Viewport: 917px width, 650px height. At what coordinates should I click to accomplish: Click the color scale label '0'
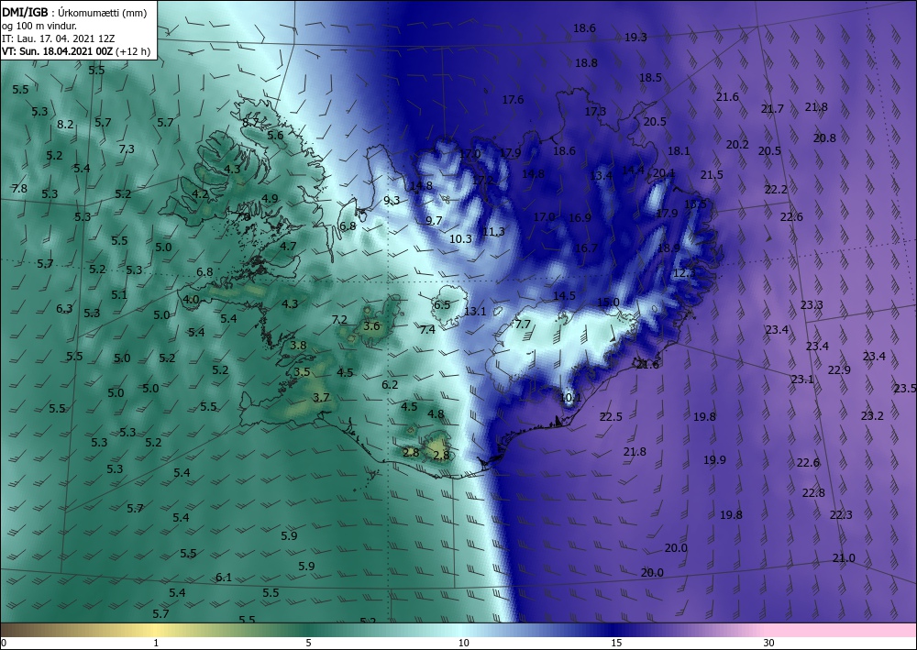coord(4,643)
